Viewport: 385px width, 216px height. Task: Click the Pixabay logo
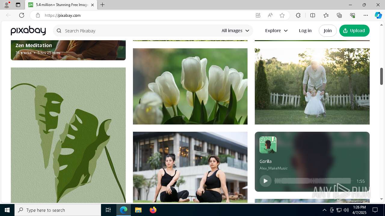pyautogui.click(x=28, y=31)
